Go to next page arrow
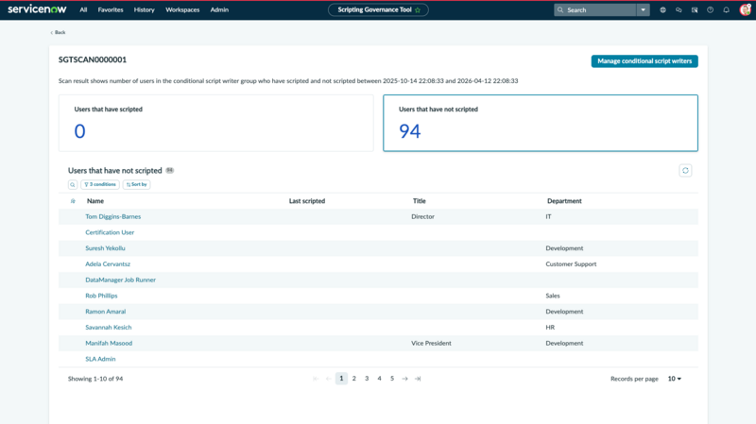The height and width of the screenshot is (424, 756). click(x=405, y=379)
